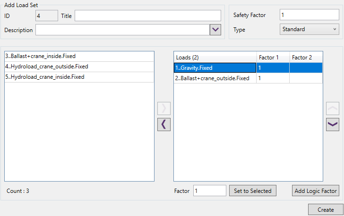Click the move-up arrow beside loads table
The width and height of the screenshot is (344, 216).
point(333,108)
